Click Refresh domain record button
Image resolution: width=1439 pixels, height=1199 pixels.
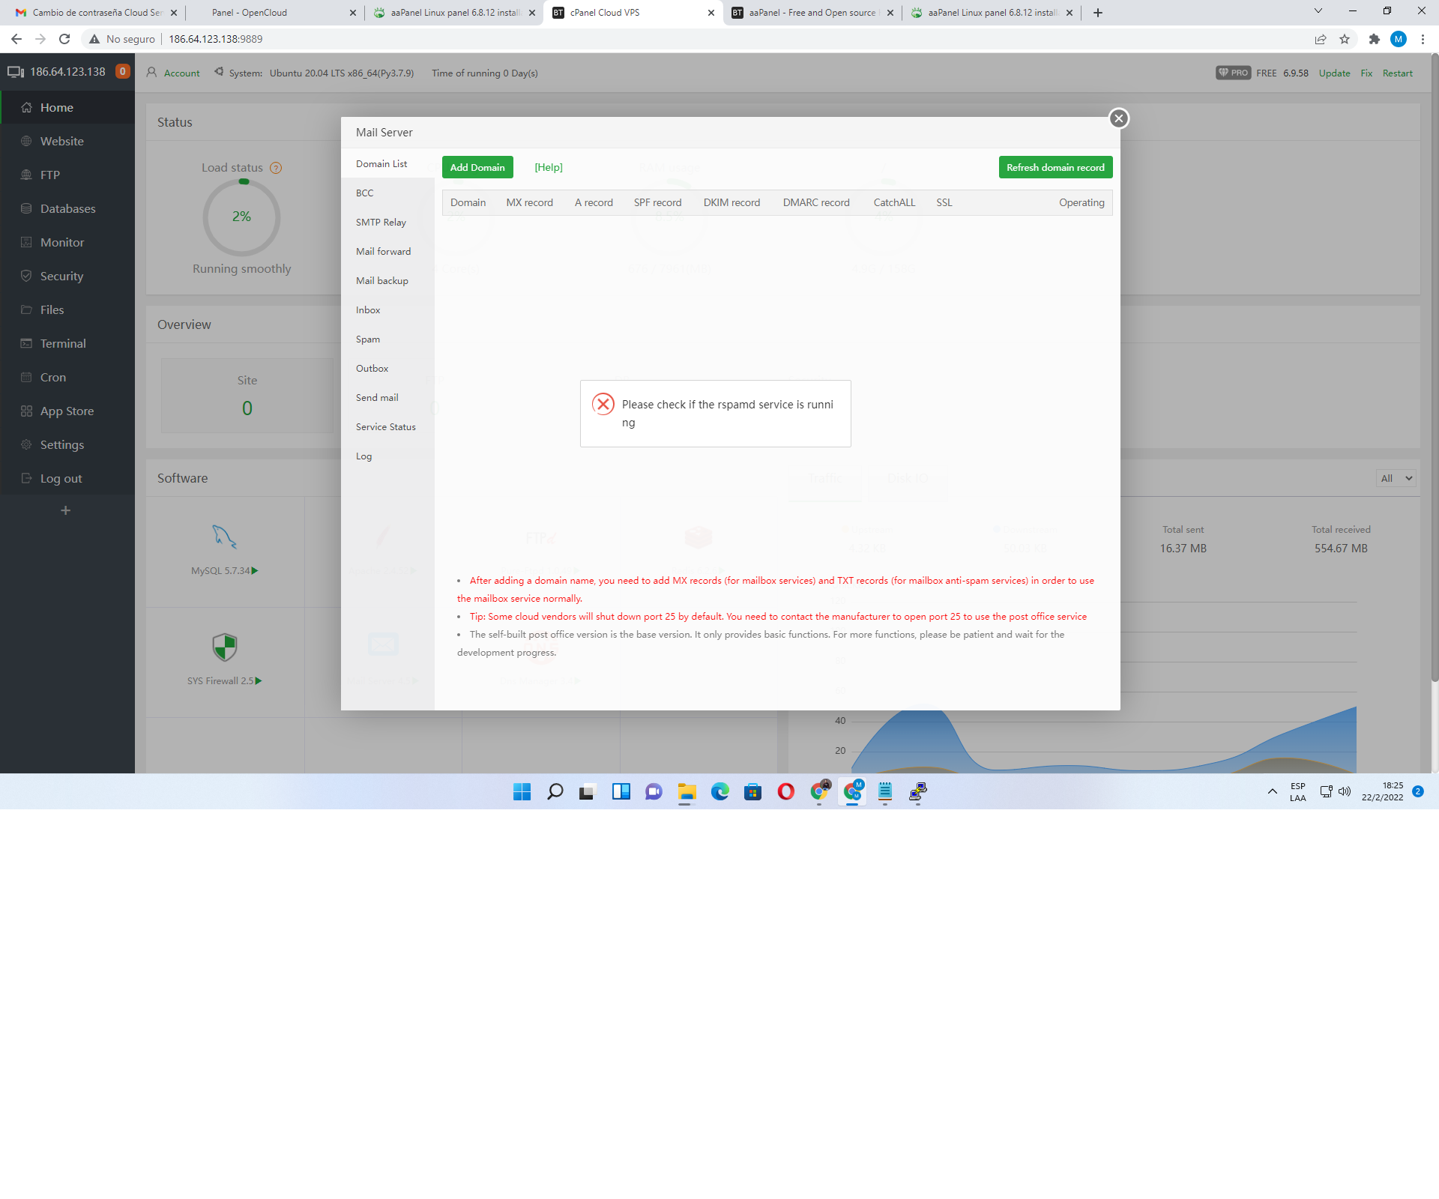(x=1055, y=167)
